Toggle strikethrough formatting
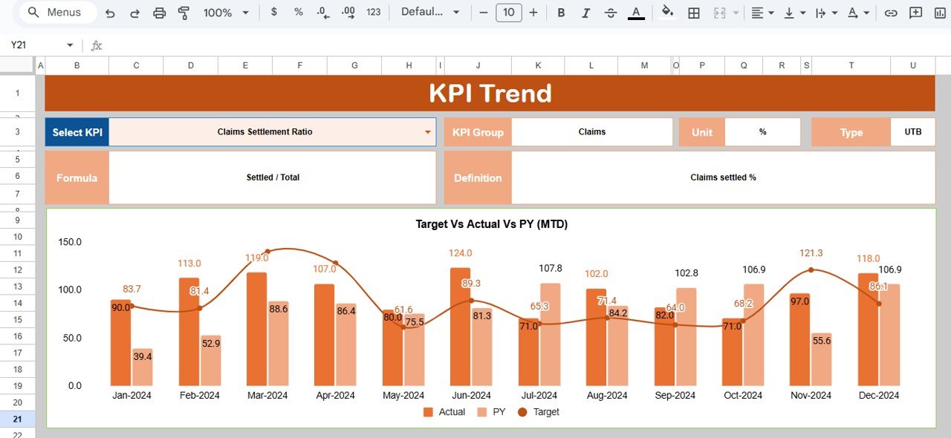Viewport: 951px width, 438px height. click(611, 13)
